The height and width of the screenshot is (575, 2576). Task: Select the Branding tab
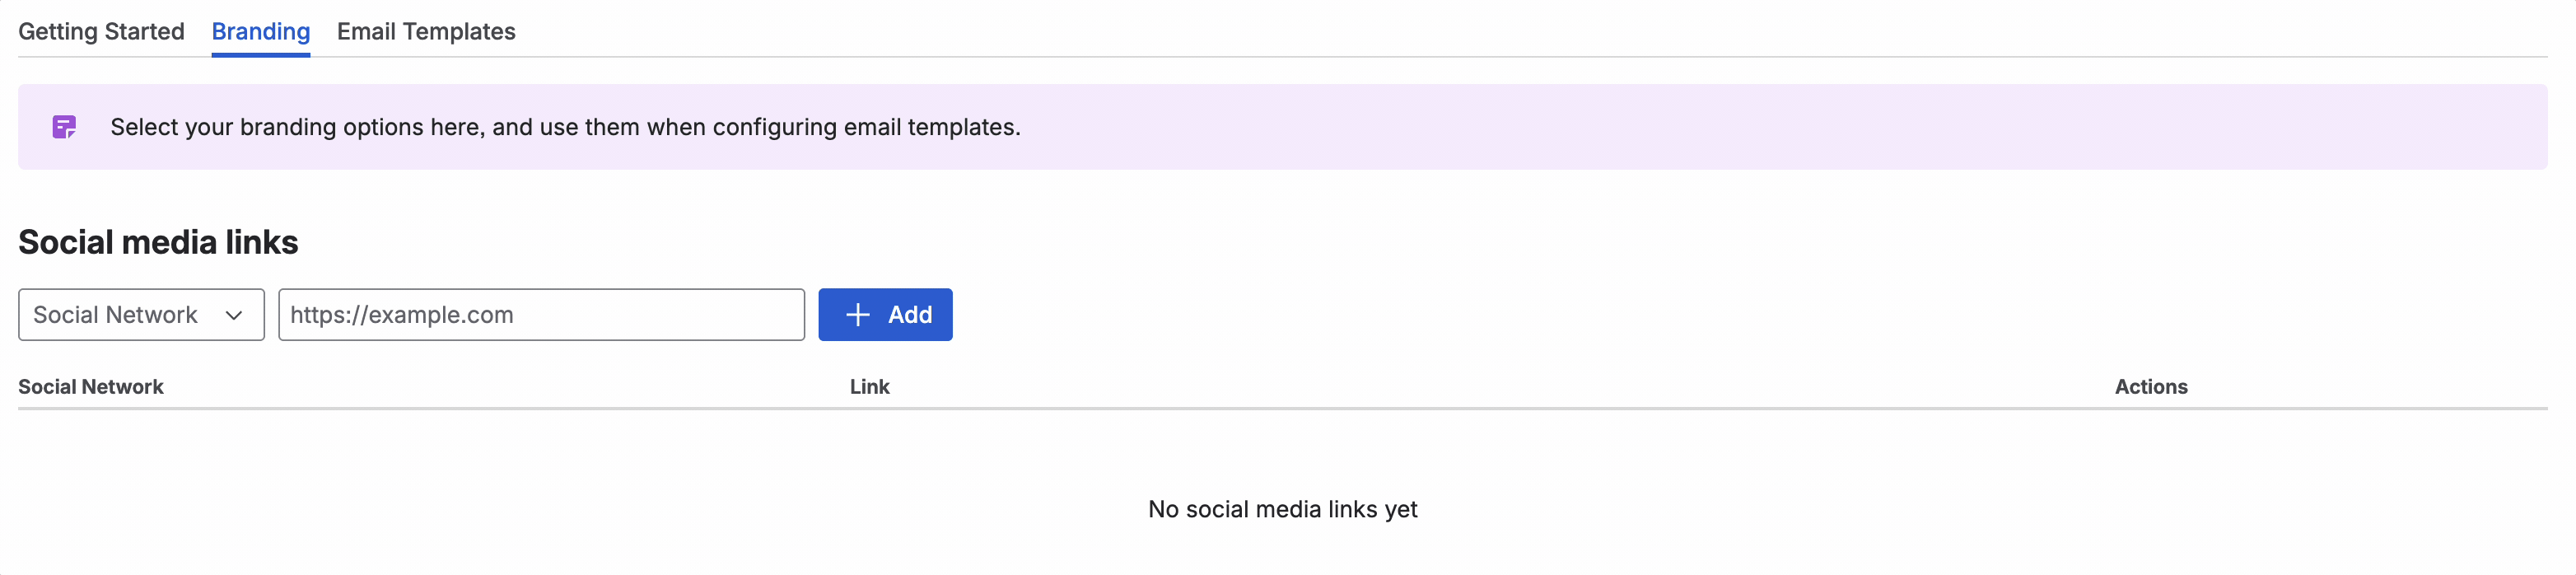[261, 31]
